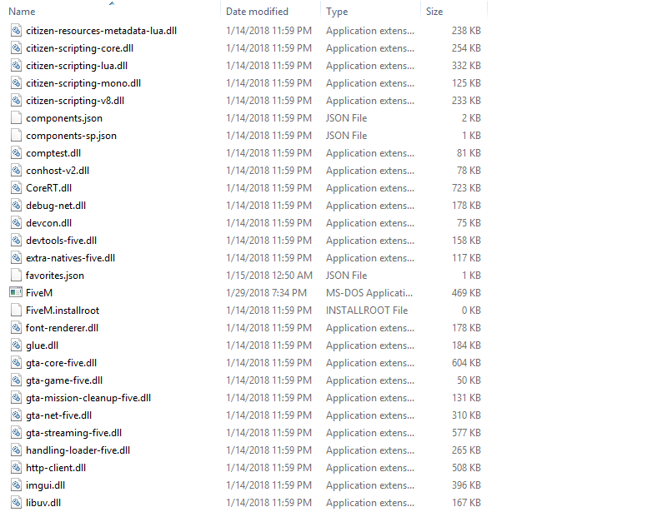Click the icon beside citizen-scripting-core.dll
Image resolution: width=672 pixels, height=512 pixels.
pos(16,48)
